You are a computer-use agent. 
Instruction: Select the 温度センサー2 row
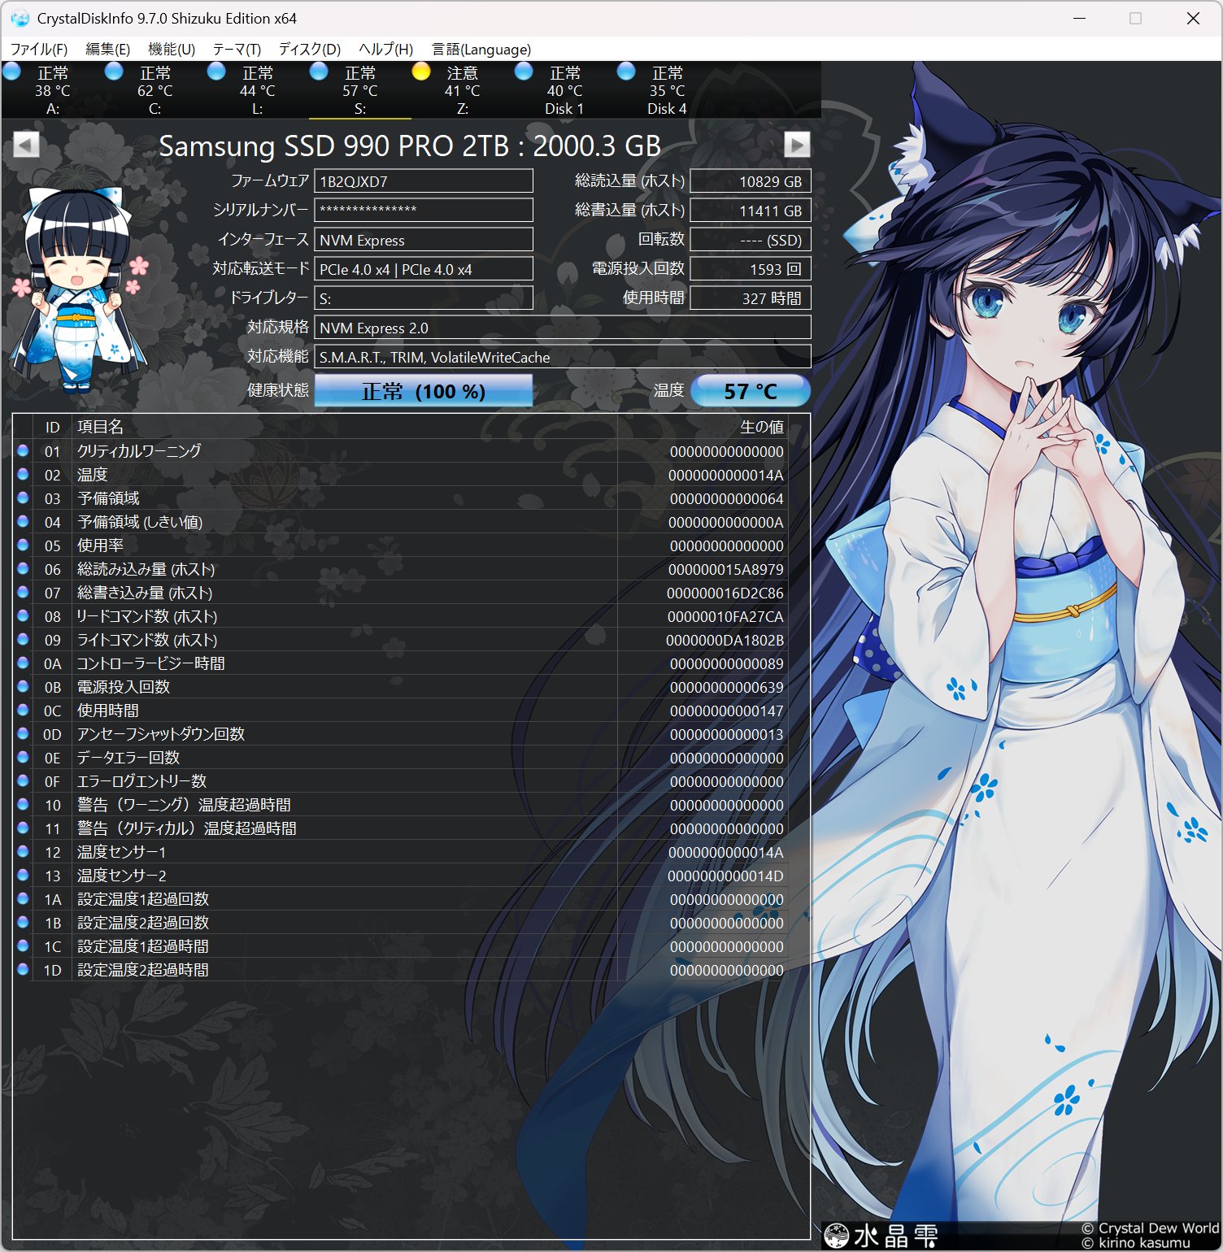400,876
